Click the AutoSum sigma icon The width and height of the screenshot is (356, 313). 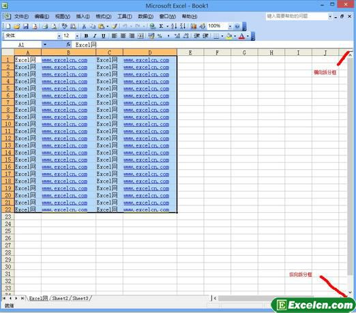pyautogui.click(x=161, y=27)
